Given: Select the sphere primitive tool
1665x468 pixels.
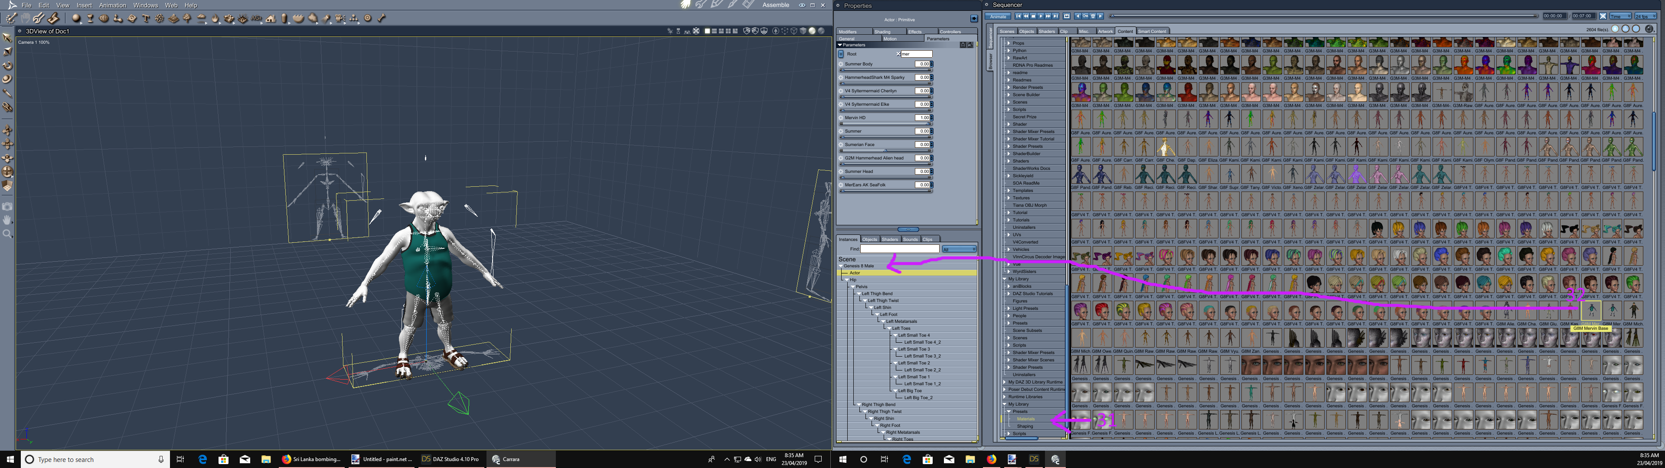Looking at the screenshot, I should 76,18.
